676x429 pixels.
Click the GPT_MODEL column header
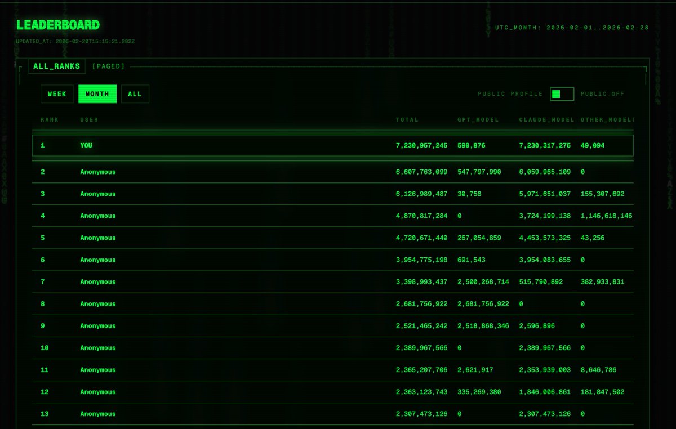tap(478, 120)
